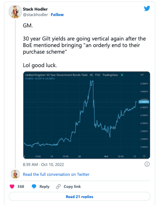Click the Twitter bird logo

pyautogui.click(x=147, y=8)
